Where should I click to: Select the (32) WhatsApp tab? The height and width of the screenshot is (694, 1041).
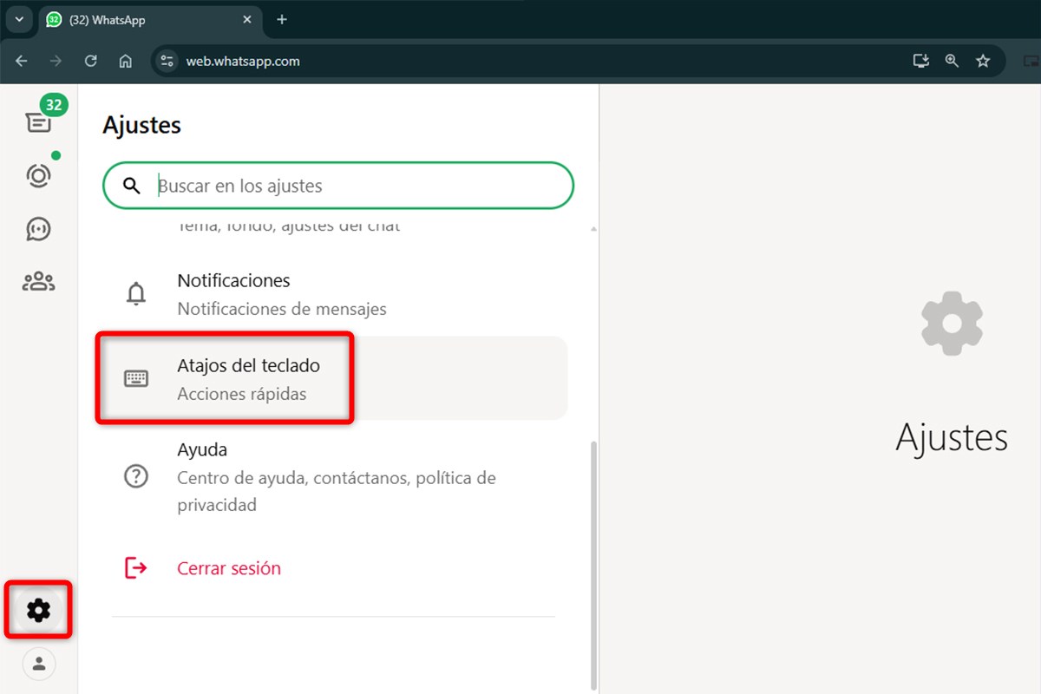pos(150,20)
